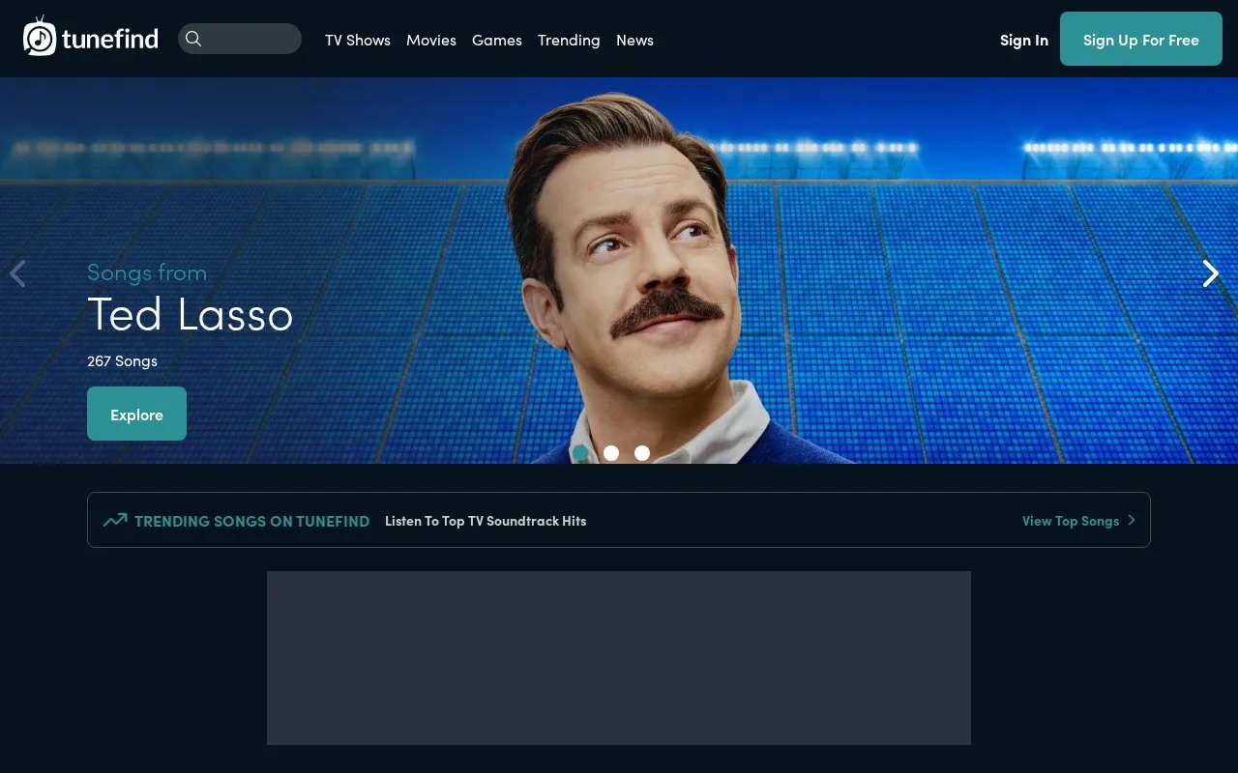This screenshot has height=773, width=1238.
Task: Click the Songs from label
Action: (x=147, y=272)
